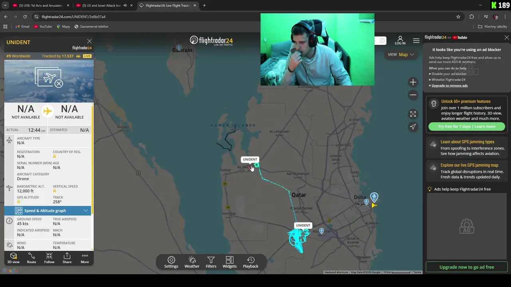Click the Bahrain airport pin marker
This screenshot has height=287, width=511.
pos(179,47)
